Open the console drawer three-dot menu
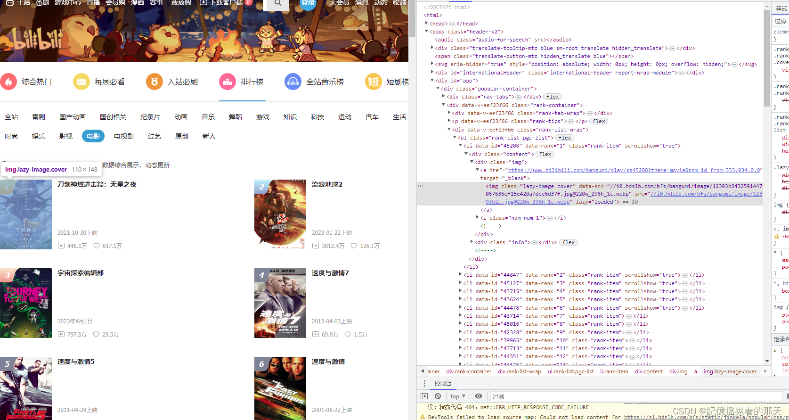The height and width of the screenshot is (420, 789). coord(424,383)
